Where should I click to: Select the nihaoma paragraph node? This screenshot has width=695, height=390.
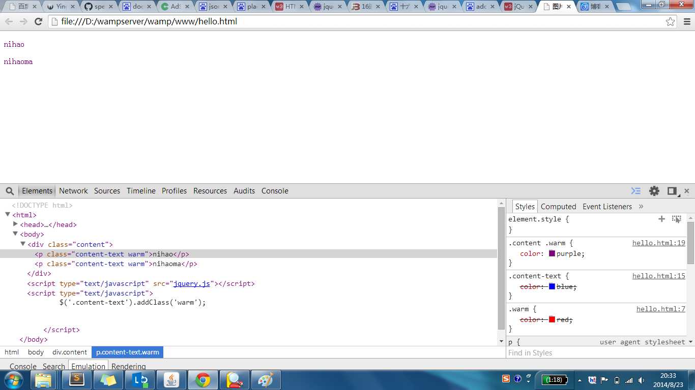(116, 264)
